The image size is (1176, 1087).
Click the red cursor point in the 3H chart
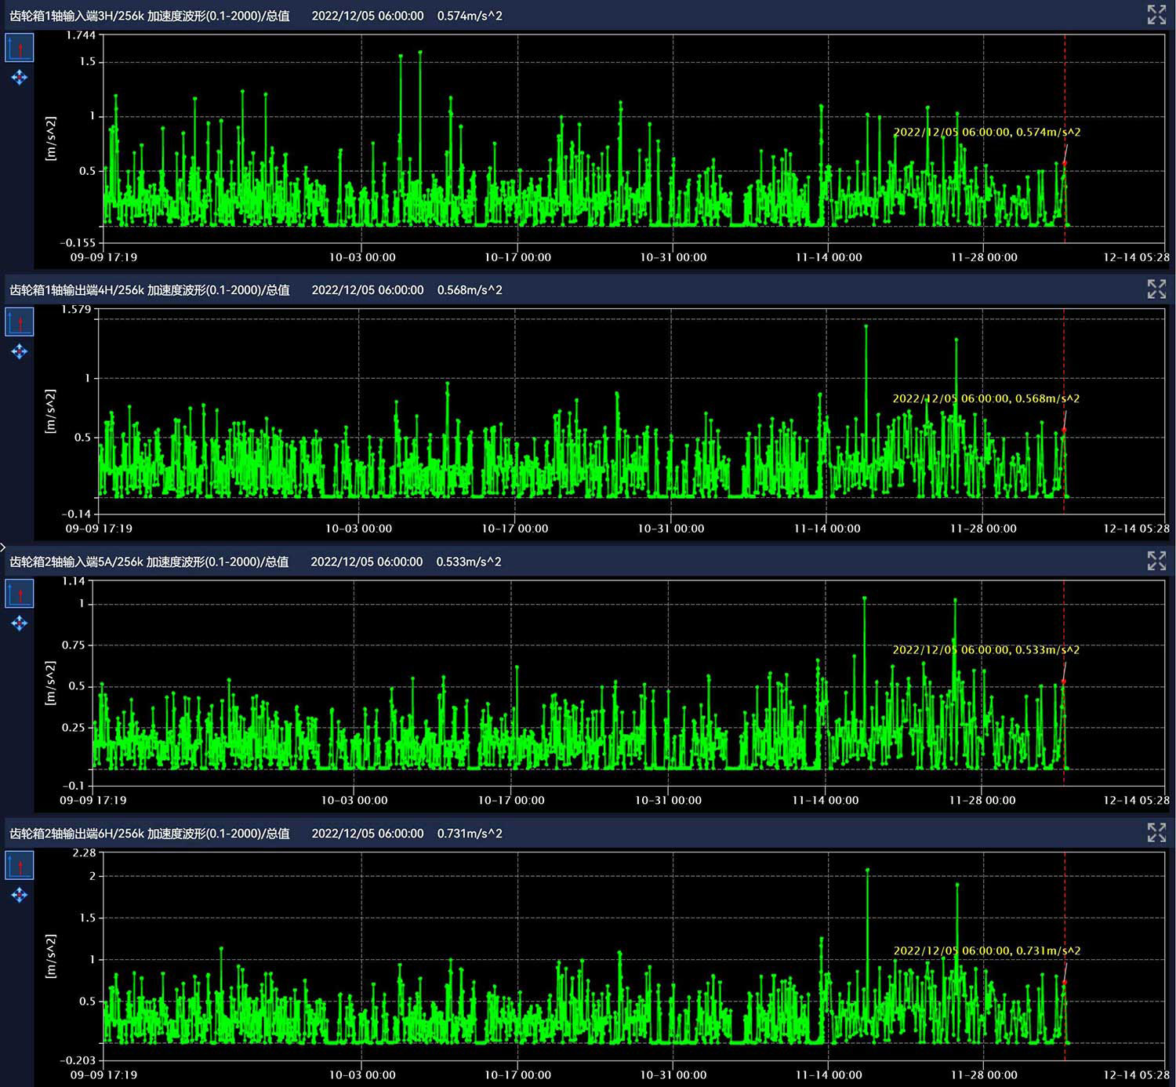pos(1064,164)
